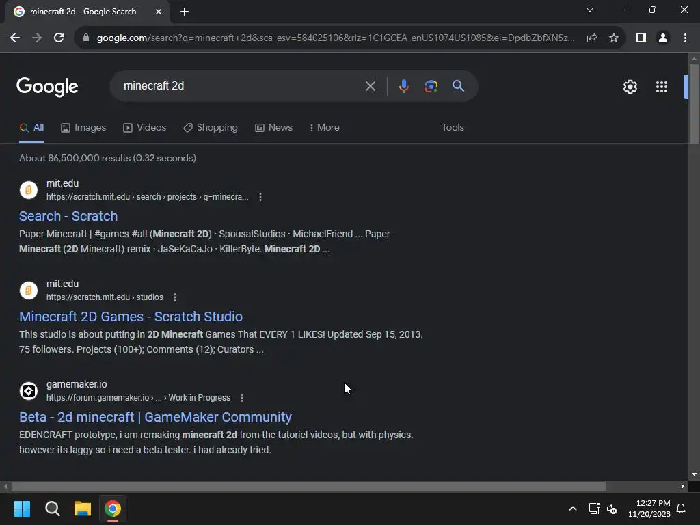This screenshot has height=525, width=700.
Task: Open Chrome profile menu
Action: (x=663, y=38)
